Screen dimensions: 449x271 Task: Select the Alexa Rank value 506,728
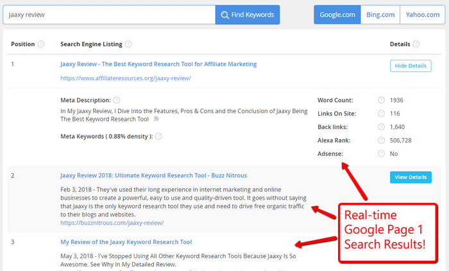[400, 140]
